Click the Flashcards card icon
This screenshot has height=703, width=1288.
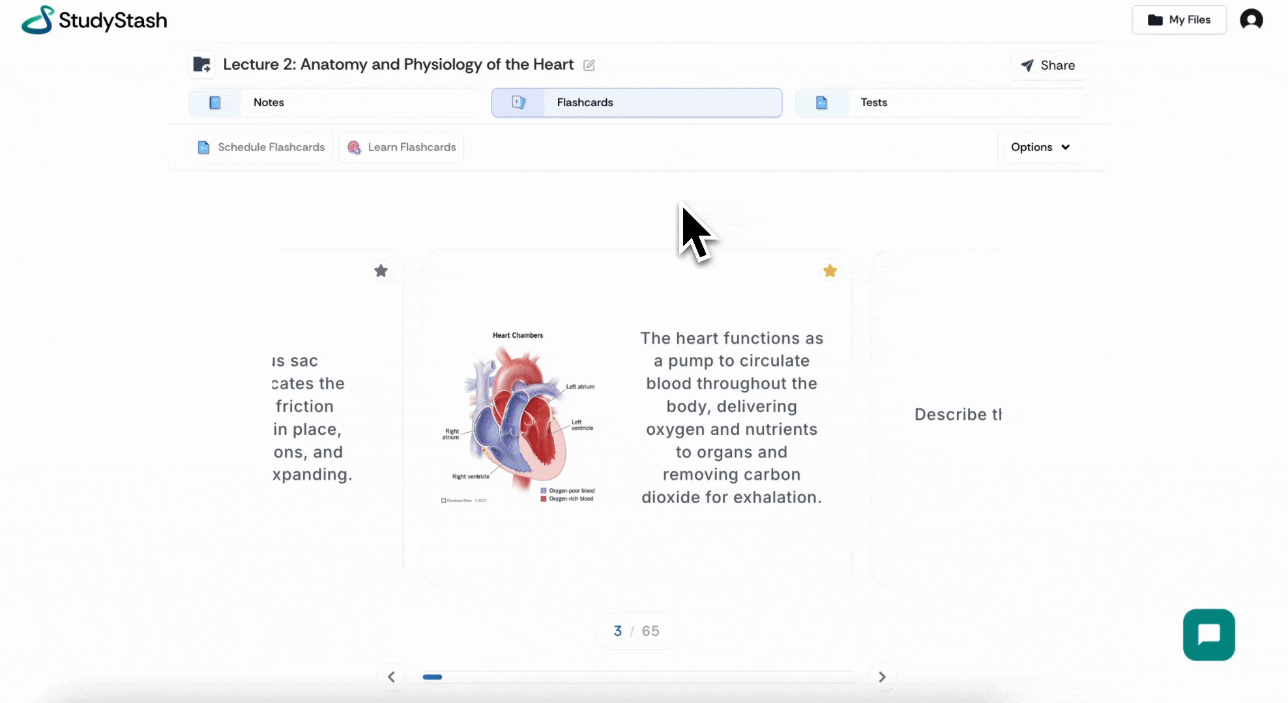518,103
